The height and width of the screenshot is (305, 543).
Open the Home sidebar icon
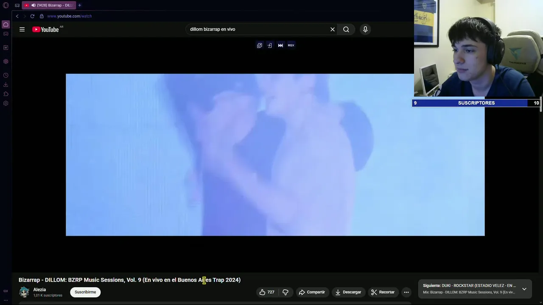coord(6,25)
